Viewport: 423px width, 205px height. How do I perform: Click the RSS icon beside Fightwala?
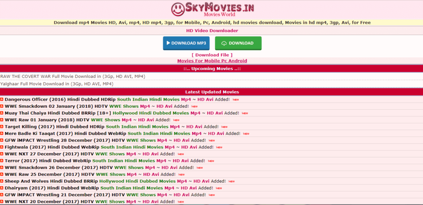pyautogui.click(x=2, y=147)
